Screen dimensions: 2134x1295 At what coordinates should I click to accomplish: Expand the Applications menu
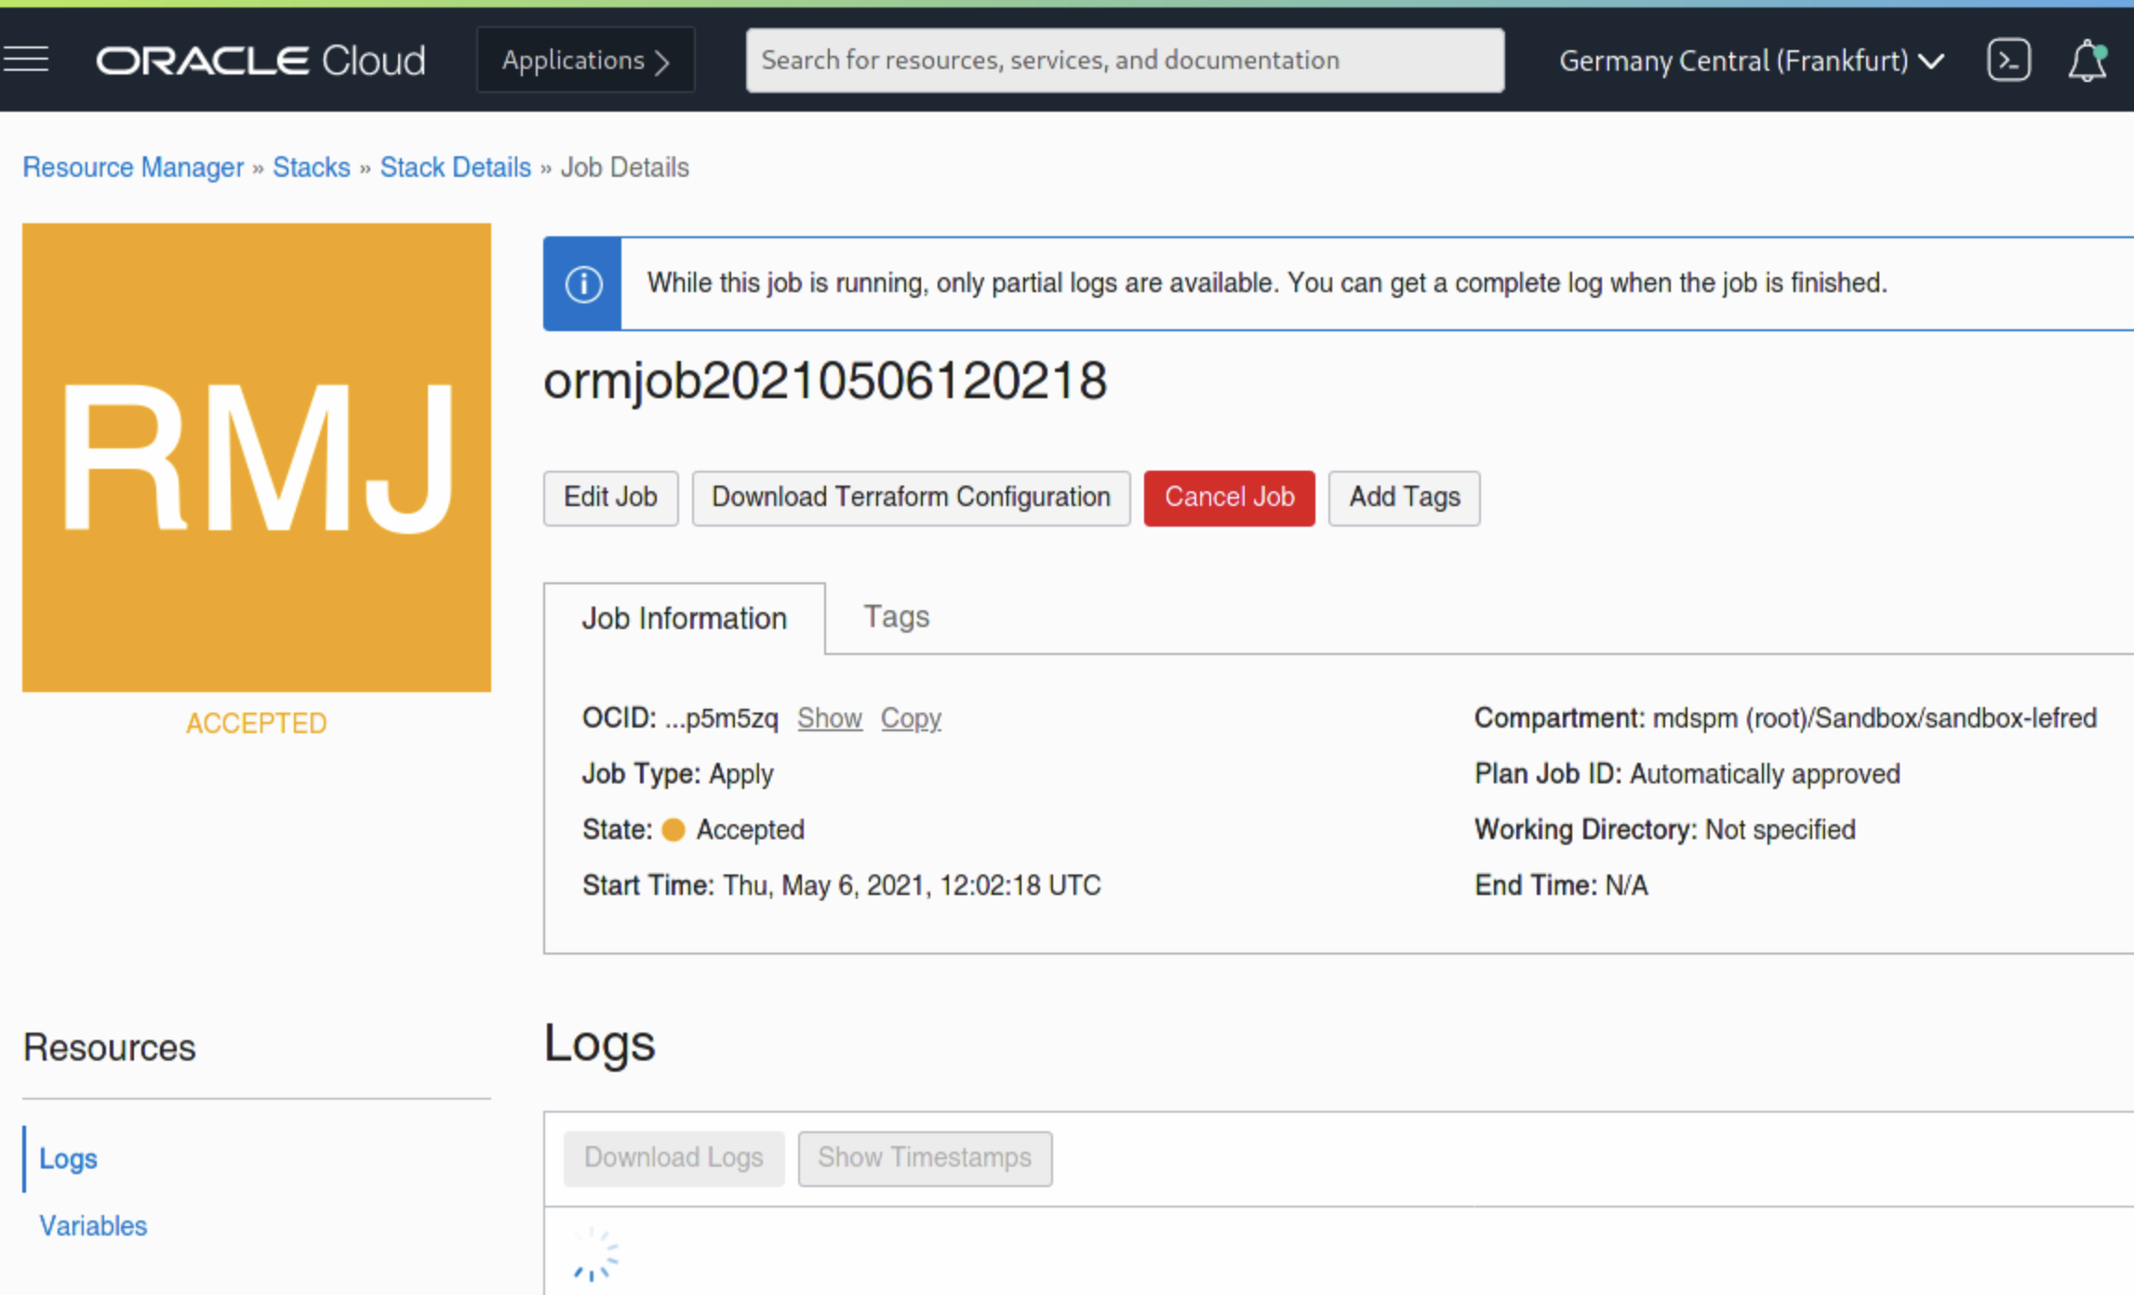pyautogui.click(x=585, y=60)
